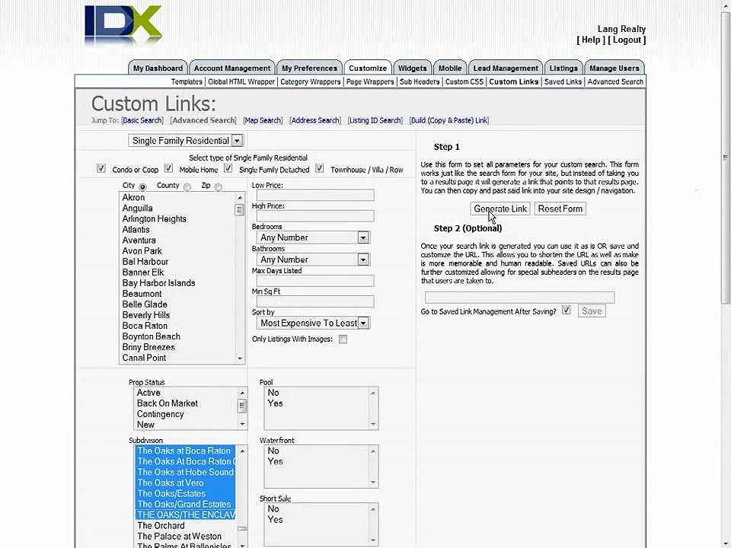Open the Bedrooms Any Number dropdown
The height and width of the screenshot is (548, 731).
(313, 237)
